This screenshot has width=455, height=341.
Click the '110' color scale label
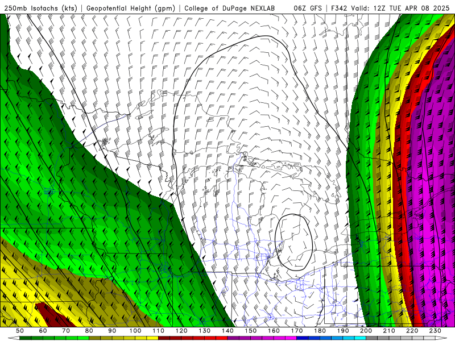(159, 331)
